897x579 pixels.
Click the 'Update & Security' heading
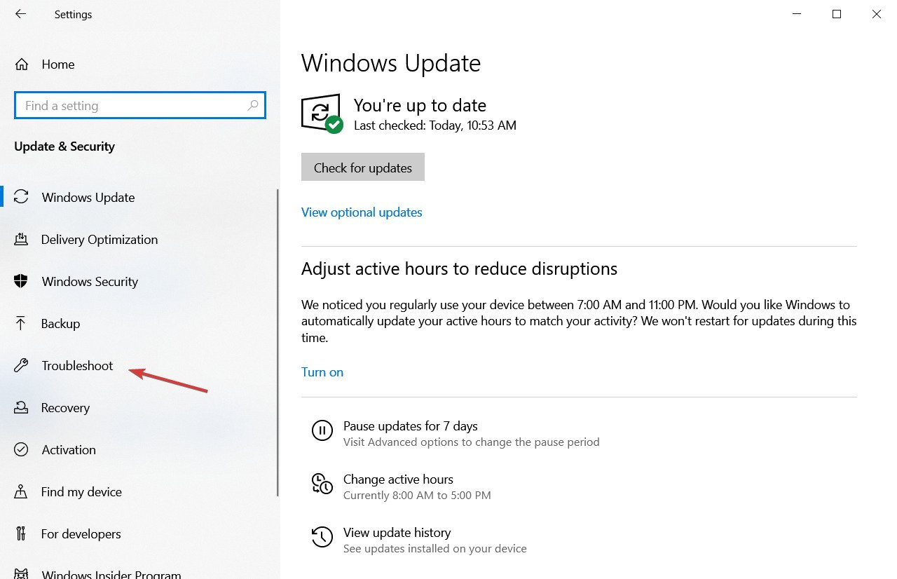click(64, 147)
